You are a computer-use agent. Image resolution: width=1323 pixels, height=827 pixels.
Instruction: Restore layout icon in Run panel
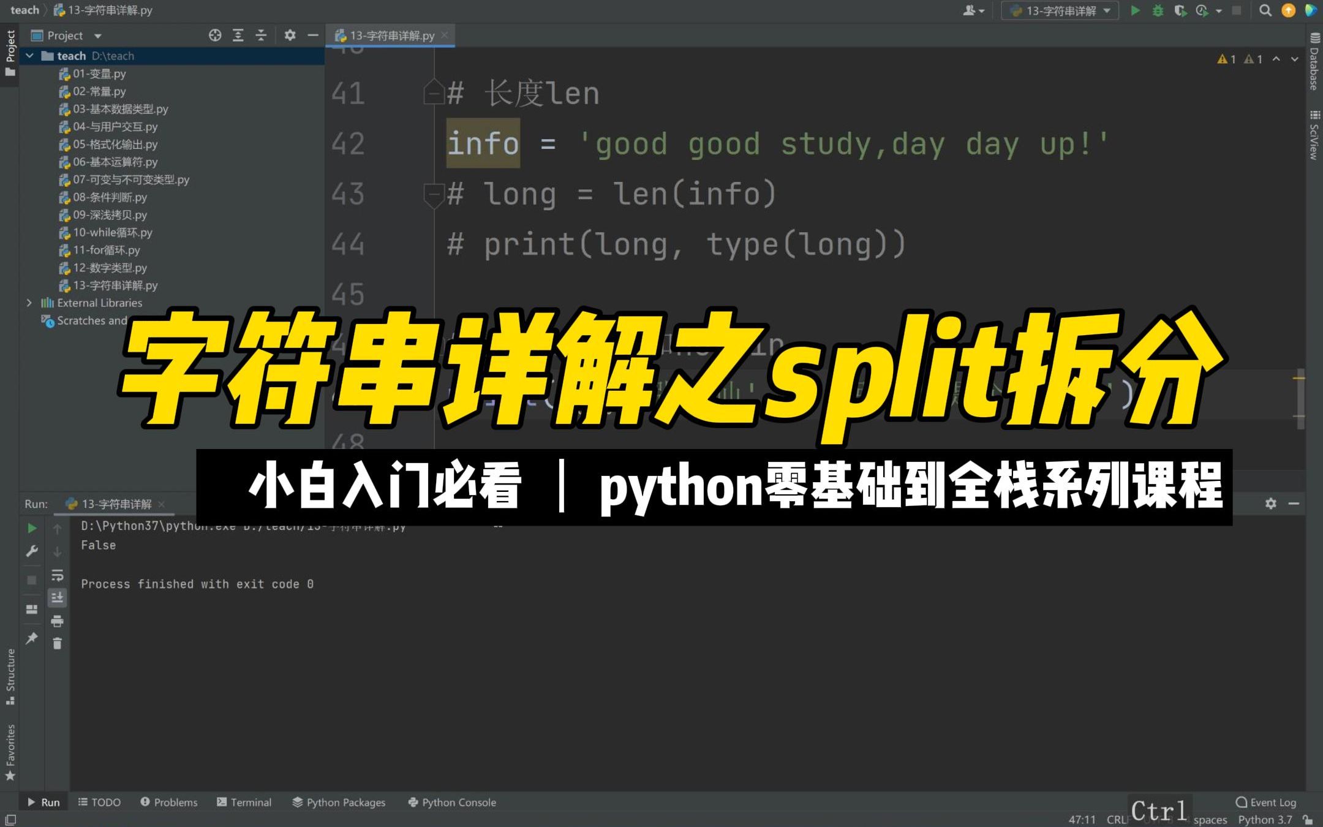pyautogui.click(x=32, y=609)
